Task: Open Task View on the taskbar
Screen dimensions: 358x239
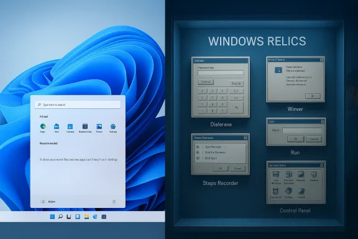Action: click(69, 217)
